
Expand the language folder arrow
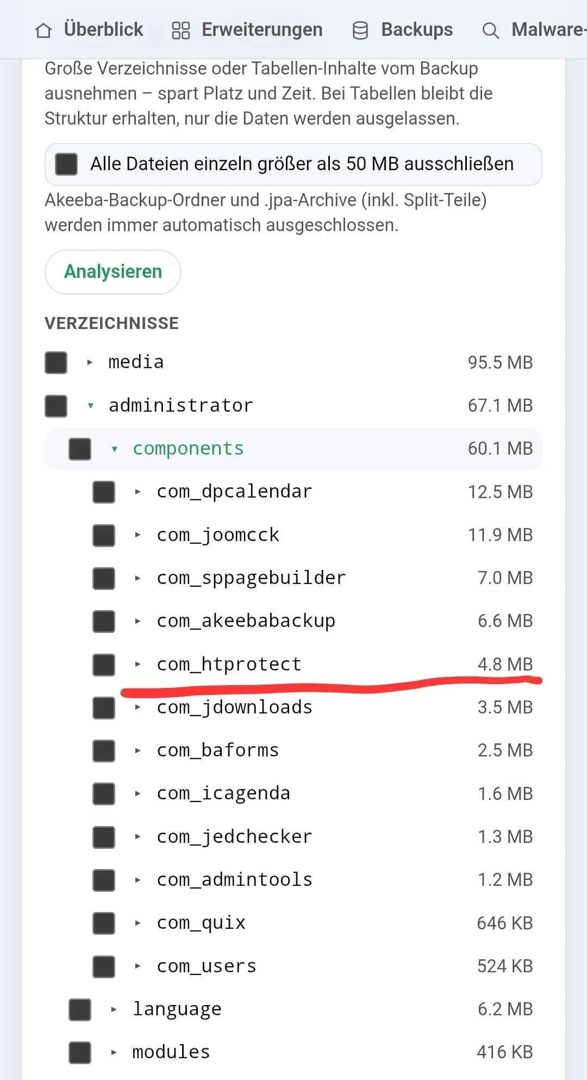(114, 1009)
